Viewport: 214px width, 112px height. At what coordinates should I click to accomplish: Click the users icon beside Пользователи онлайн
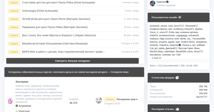pos(180,17)
